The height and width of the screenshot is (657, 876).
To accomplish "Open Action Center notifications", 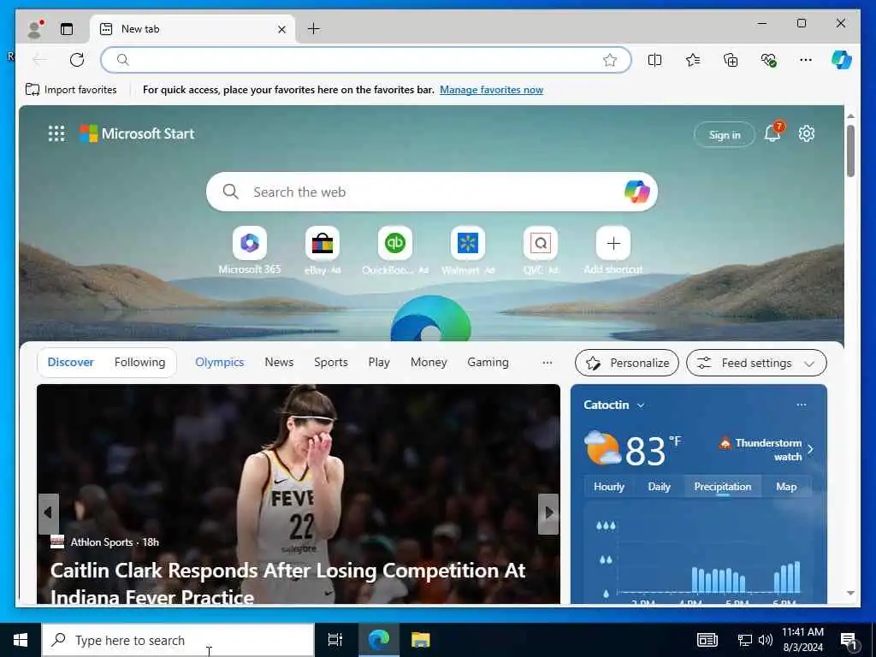I will pyautogui.click(x=849, y=641).
